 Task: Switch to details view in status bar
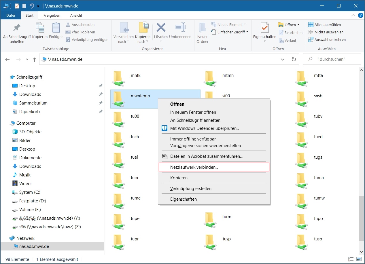351,259
